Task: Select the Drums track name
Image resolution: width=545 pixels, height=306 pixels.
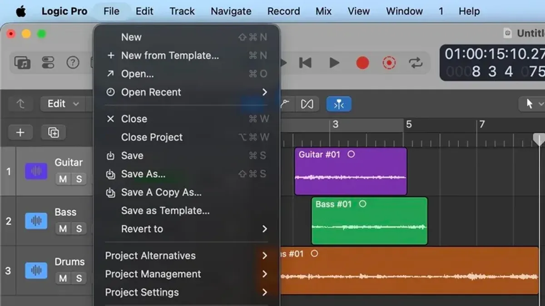Action: pos(69,262)
